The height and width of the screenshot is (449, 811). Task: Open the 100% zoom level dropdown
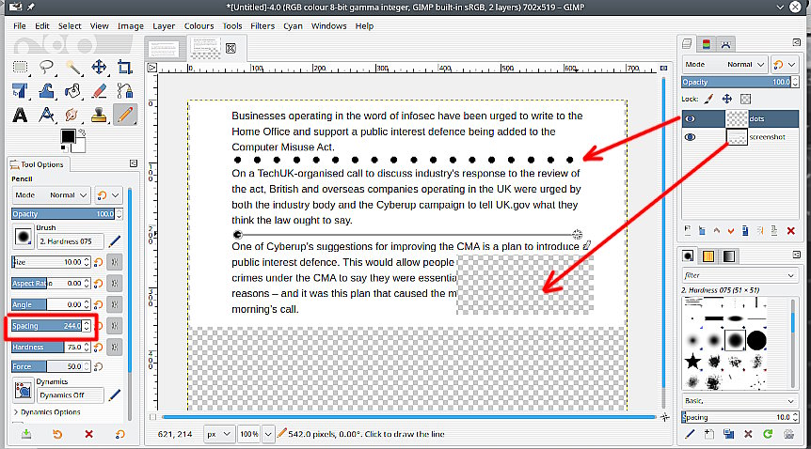tap(267, 435)
